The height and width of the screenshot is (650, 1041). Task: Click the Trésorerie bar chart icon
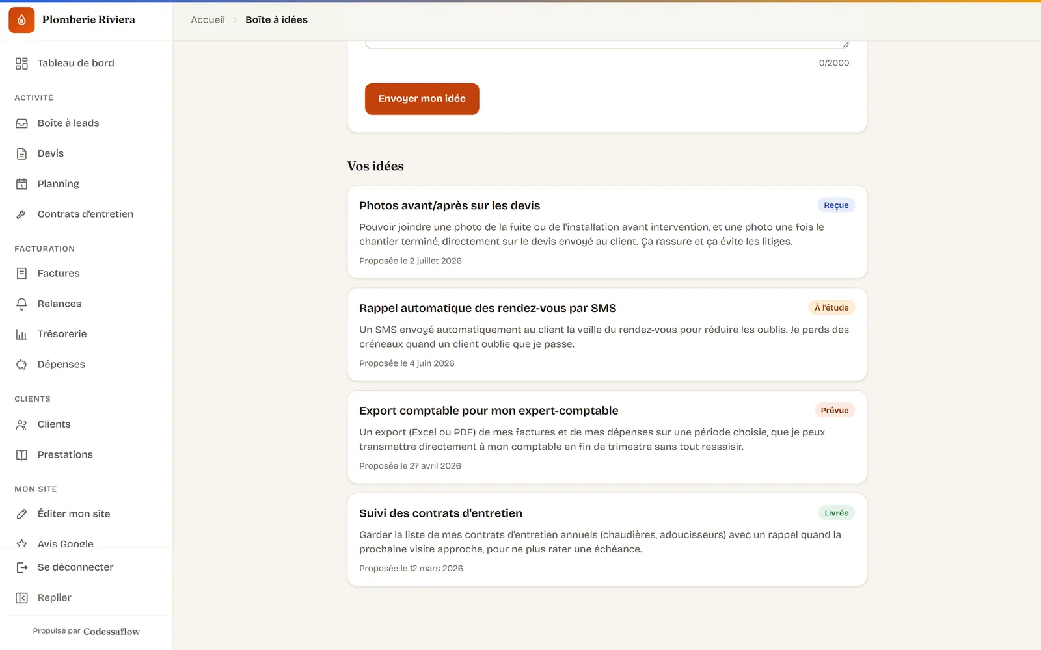pos(21,334)
